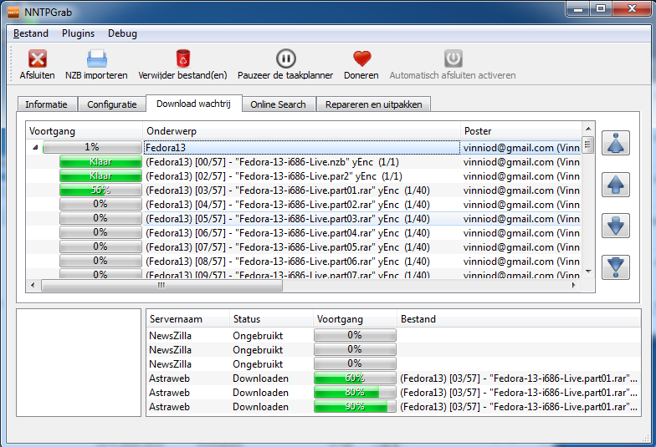Open the Online Search tab
Screen dimensions: 656x447
click(x=279, y=104)
